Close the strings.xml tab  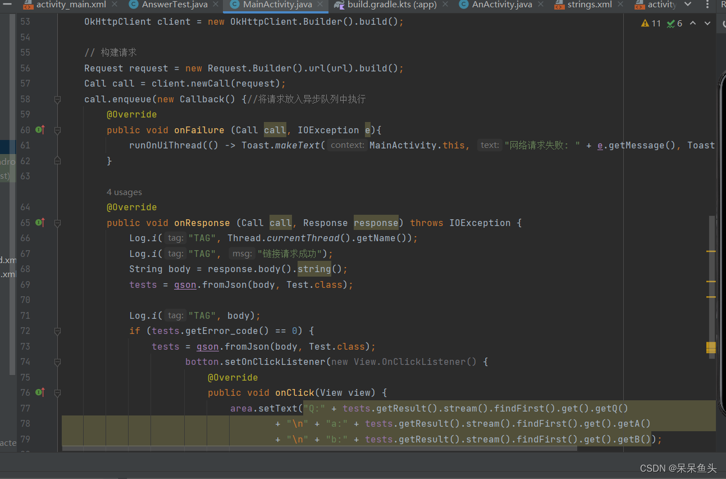(621, 4)
